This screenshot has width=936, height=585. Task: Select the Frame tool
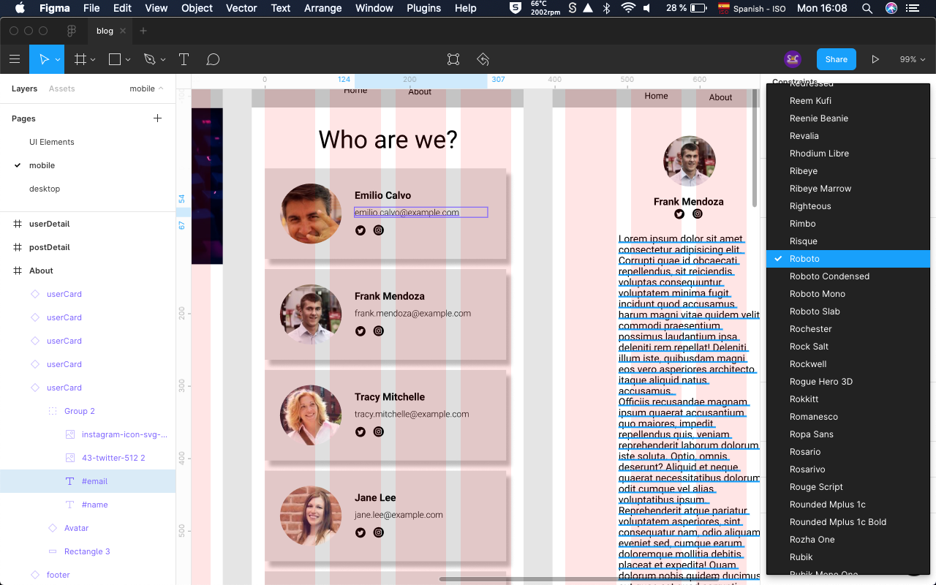[80, 59]
